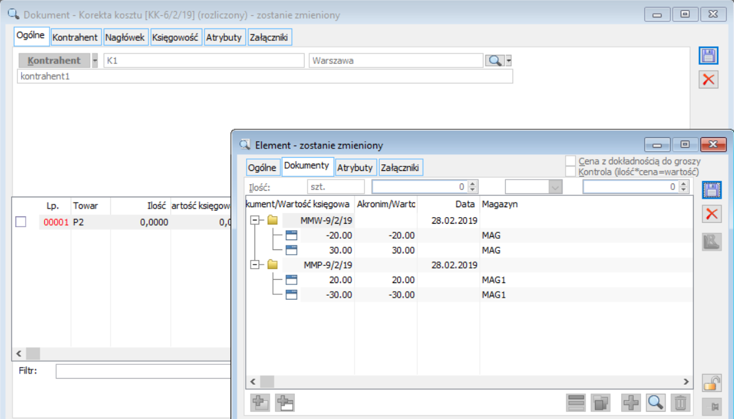Open the Kontrahent button dropdown arrow
The width and height of the screenshot is (734, 419).
(94, 61)
